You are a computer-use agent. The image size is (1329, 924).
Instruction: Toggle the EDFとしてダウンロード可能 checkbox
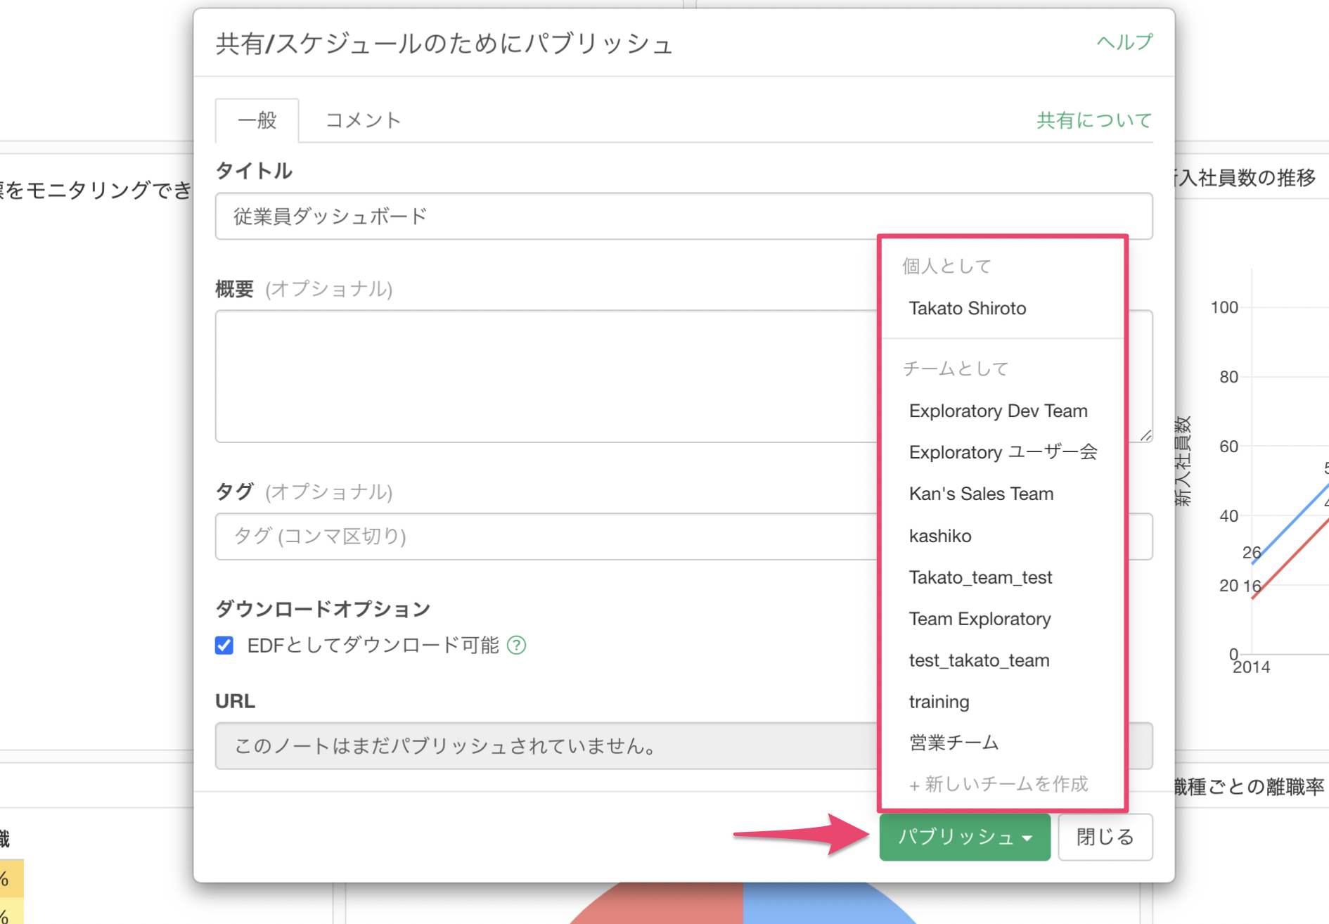pos(224,645)
